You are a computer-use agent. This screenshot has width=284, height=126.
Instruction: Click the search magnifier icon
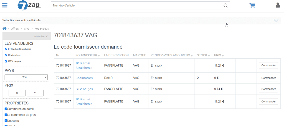click(225, 6)
